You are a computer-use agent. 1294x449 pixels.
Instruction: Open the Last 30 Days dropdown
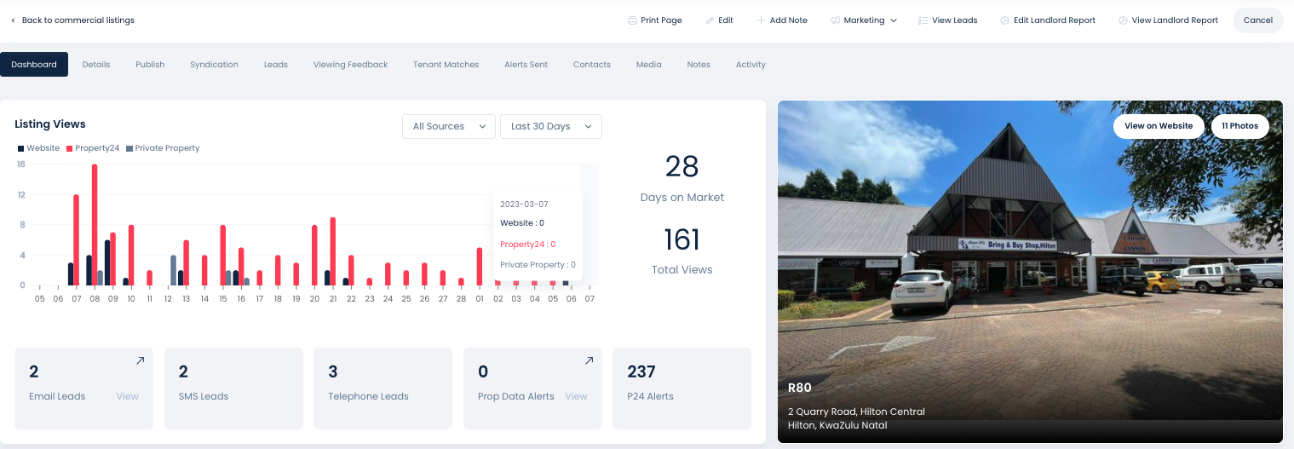coord(551,126)
